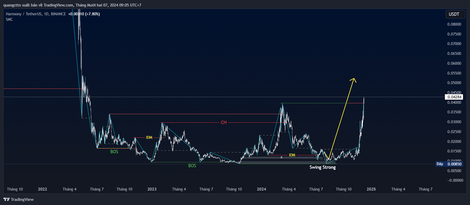Click the quangcttn publication header text
Viewport: 470px width, 205px height.
click(x=72, y=5)
